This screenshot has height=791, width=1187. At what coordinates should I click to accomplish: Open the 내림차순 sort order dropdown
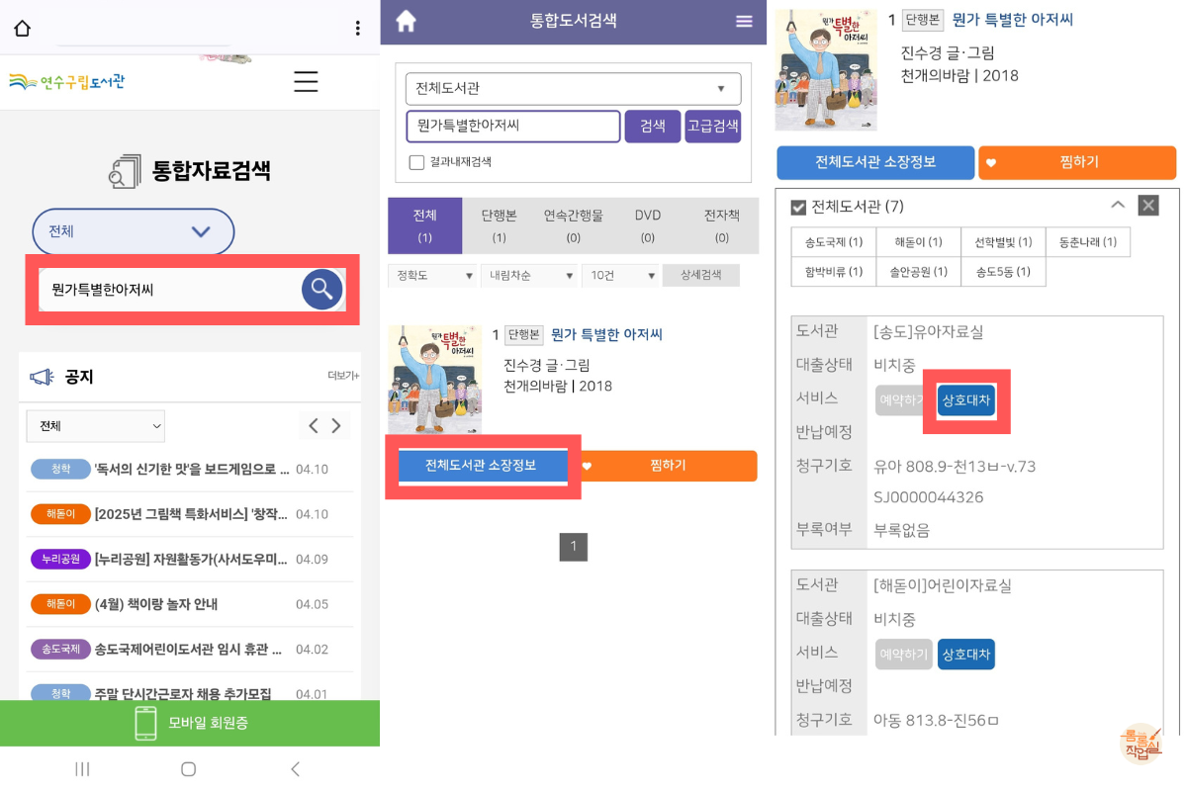click(x=530, y=275)
